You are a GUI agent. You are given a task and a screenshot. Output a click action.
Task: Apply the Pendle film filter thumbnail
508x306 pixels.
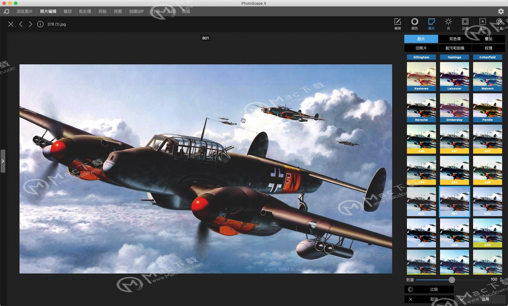(487, 108)
